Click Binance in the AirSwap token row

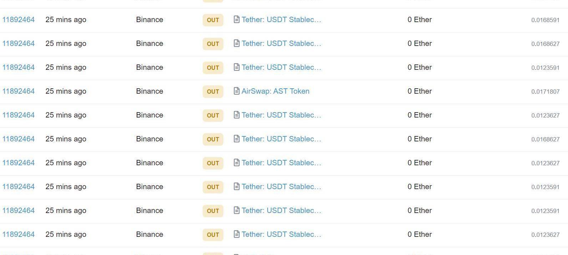[149, 91]
